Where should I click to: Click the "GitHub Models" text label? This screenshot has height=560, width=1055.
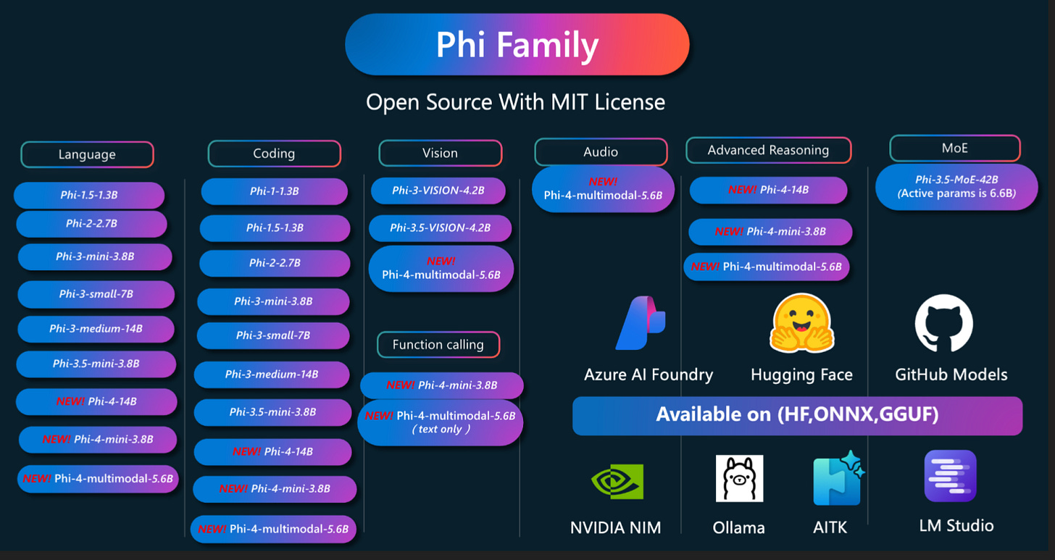click(951, 375)
